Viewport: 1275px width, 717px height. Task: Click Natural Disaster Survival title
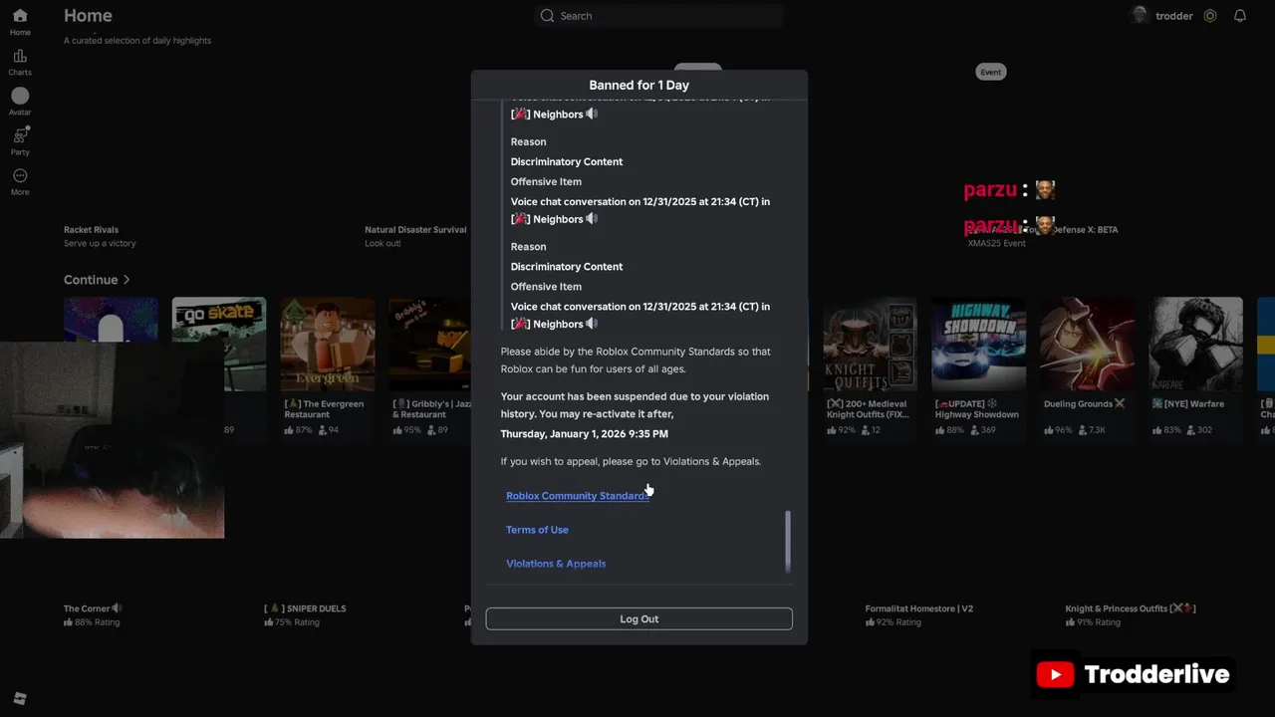[x=415, y=230]
